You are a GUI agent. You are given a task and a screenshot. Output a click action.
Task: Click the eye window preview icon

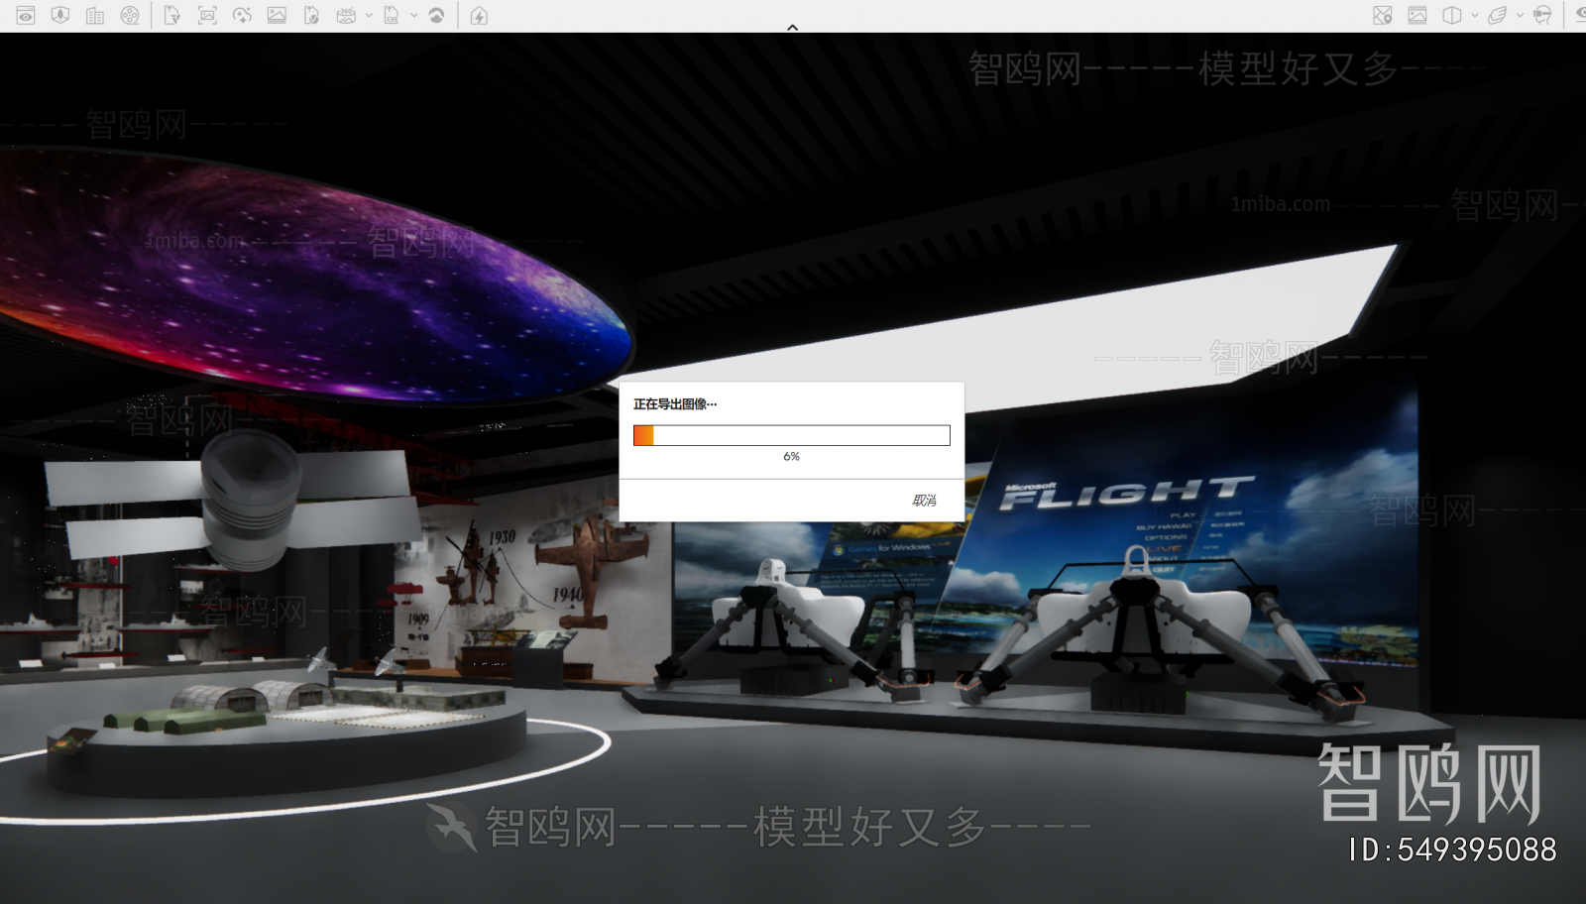26,16
